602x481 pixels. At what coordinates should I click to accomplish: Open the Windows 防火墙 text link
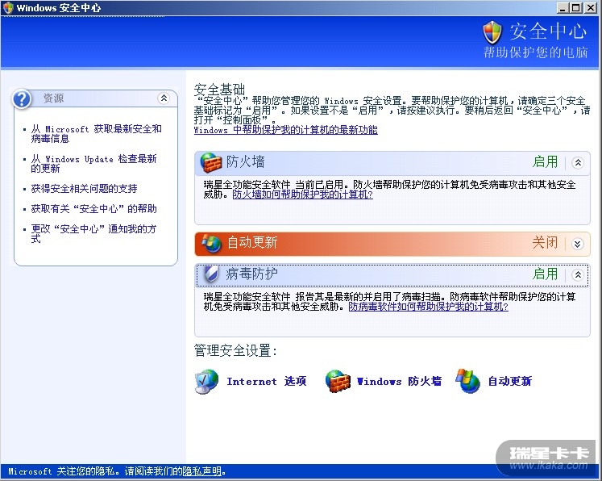click(399, 382)
